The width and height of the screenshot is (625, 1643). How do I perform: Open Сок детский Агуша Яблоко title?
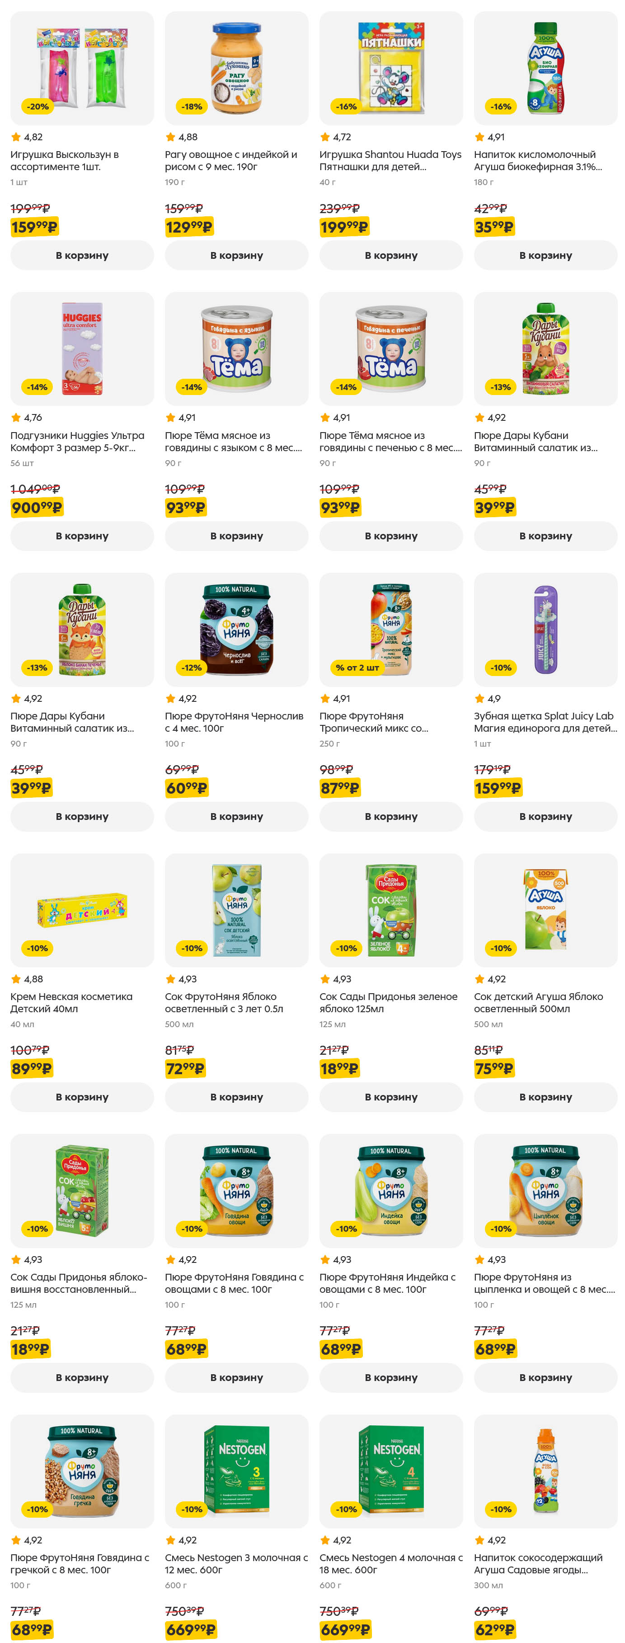point(538,1002)
